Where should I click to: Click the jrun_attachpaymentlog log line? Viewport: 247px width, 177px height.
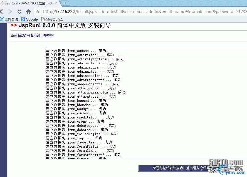[86, 92]
